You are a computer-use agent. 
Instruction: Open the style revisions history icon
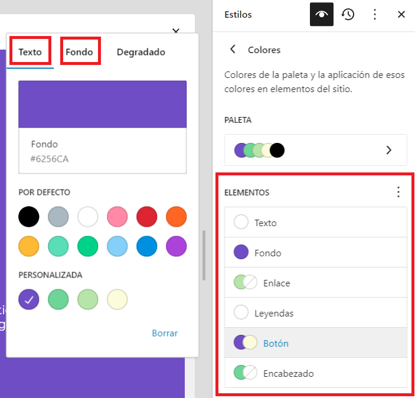pos(348,15)
